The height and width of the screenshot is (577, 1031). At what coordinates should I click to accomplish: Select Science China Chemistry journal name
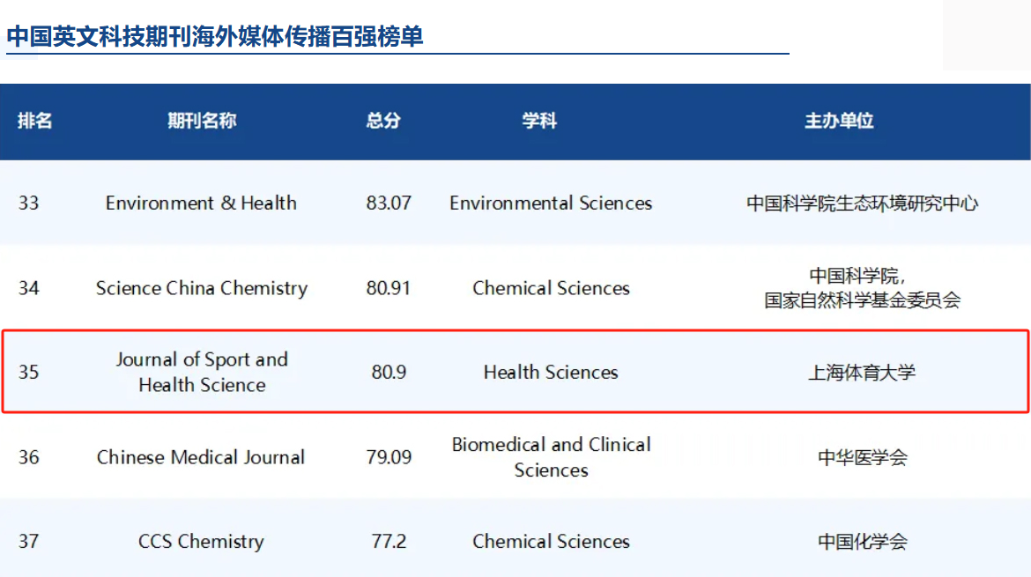coord(202,288)
